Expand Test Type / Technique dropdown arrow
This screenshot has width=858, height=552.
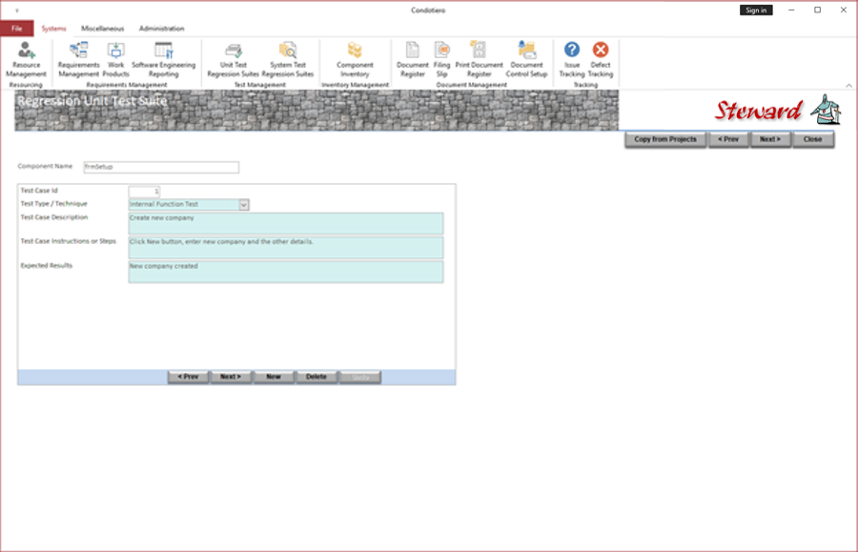click(x=244, y=205)
